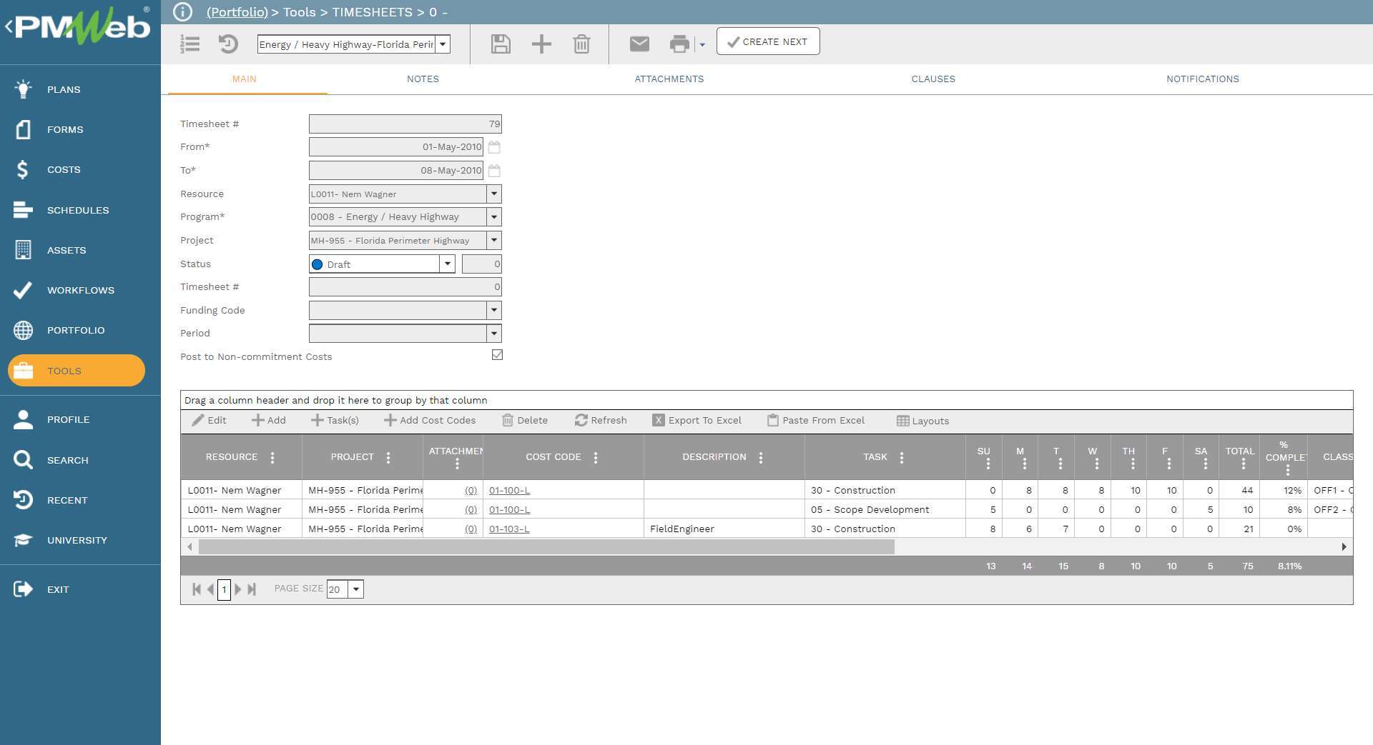Refresh the timesheet detail grid

click(x=601, y=420)
